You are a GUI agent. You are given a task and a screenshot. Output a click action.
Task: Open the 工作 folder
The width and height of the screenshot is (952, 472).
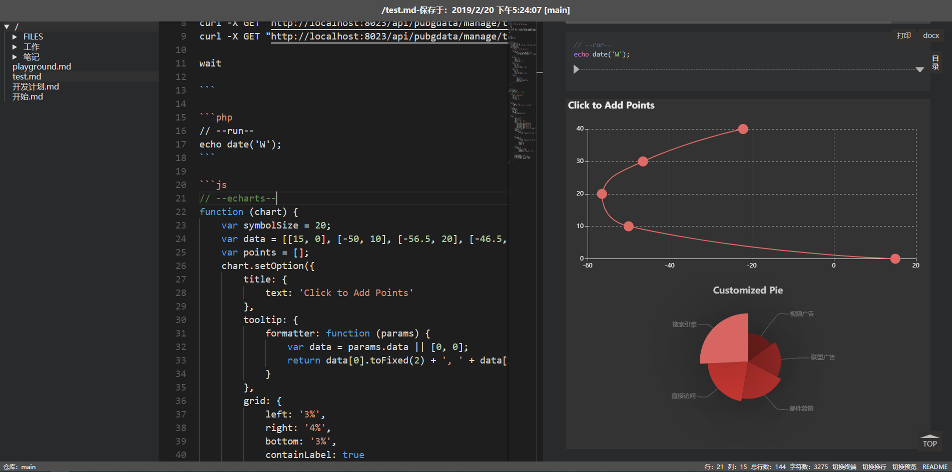pos(32,47)
